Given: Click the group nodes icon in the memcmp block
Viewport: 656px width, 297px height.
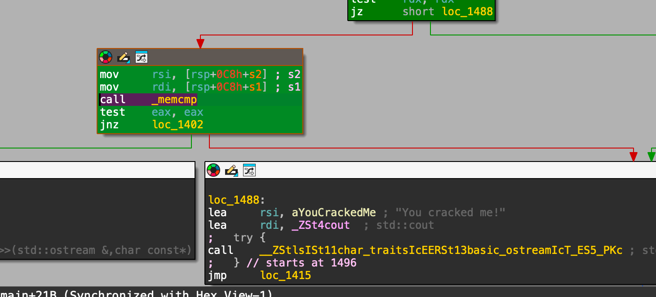Looking at the screenshot, I should pos(142,57).
